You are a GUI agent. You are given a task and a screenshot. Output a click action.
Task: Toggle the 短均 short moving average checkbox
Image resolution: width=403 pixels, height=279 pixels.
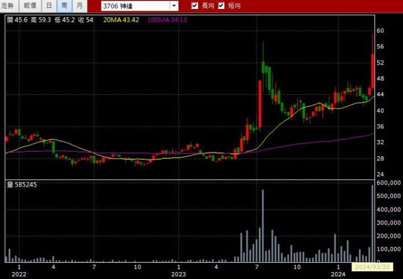[x=221, y=6]
